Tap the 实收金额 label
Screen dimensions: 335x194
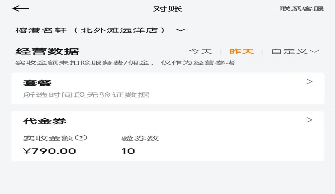coord(48,138)
